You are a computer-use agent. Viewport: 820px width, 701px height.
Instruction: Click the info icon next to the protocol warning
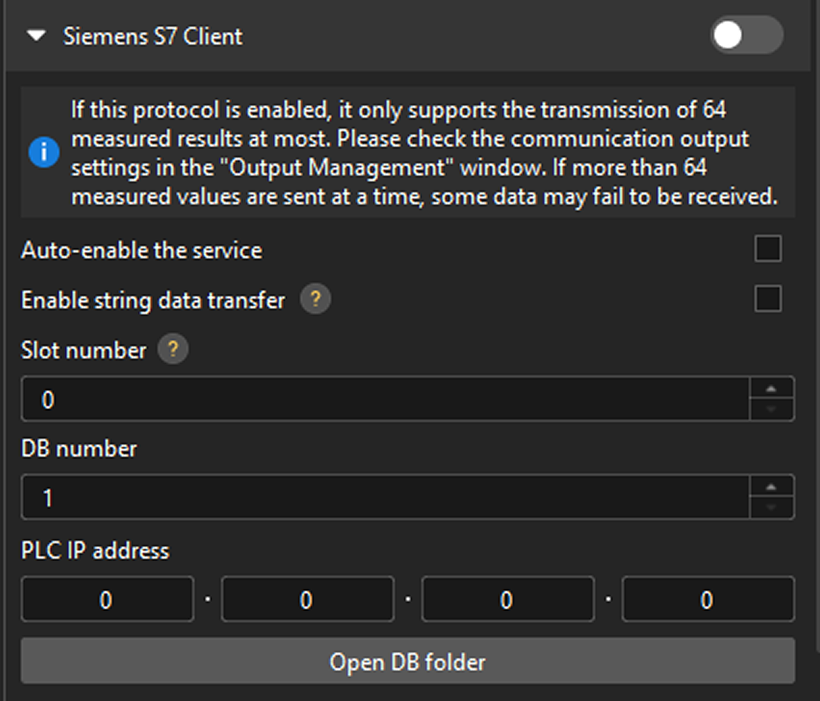click(x=44, y=152)
